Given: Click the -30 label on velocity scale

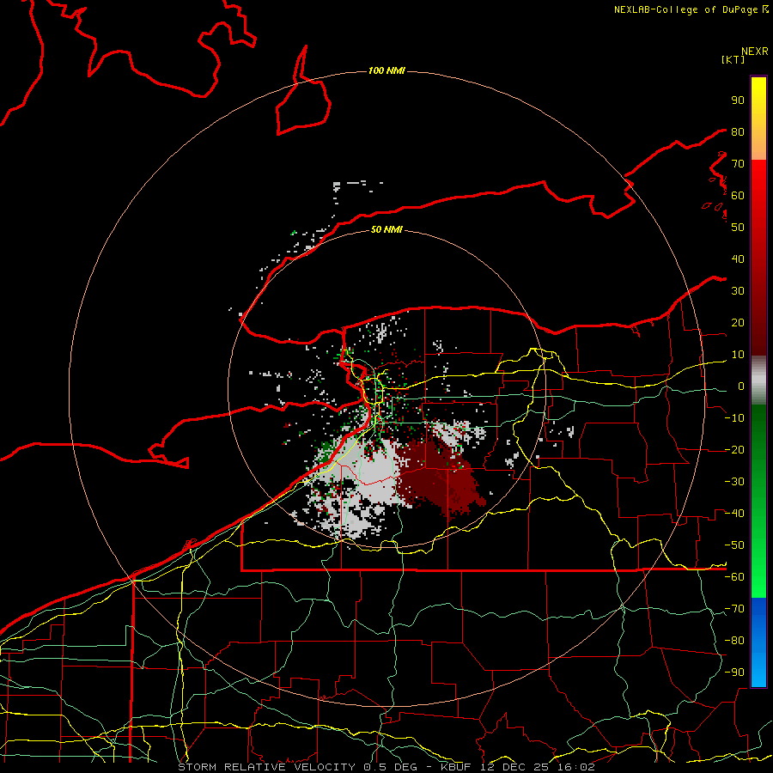Looking at the screenshot, I should click(734, 482).
